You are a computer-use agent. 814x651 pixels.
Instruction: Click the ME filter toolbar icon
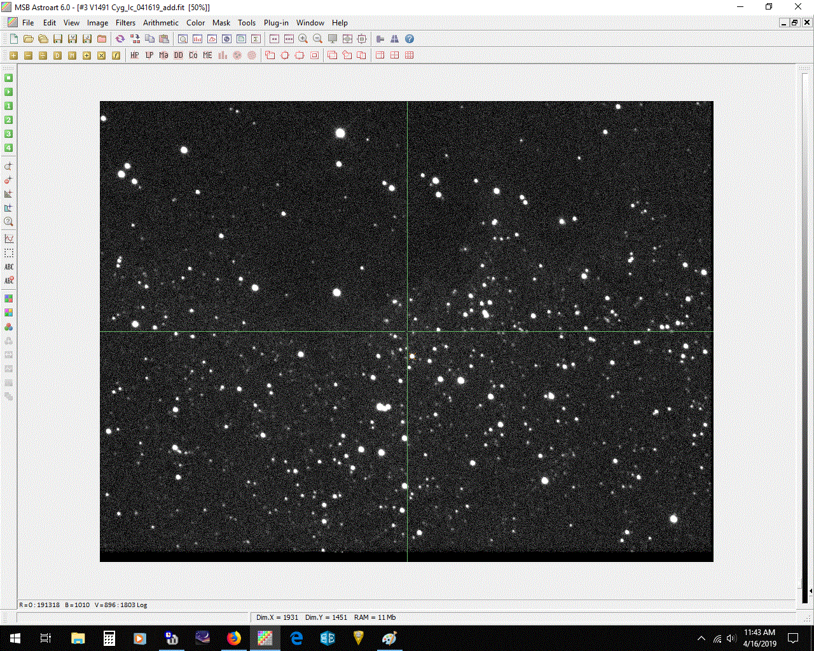(x=207, y=55)
